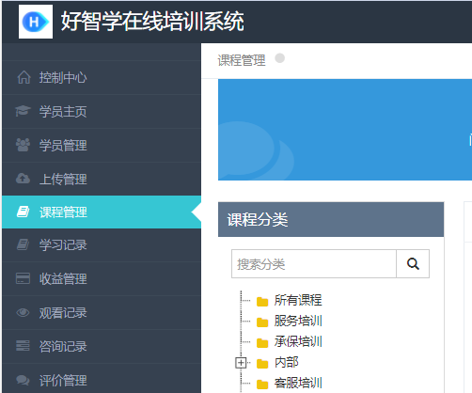
Task: Click the graduation cap icon for 学员主页
Action: [23, 111]
